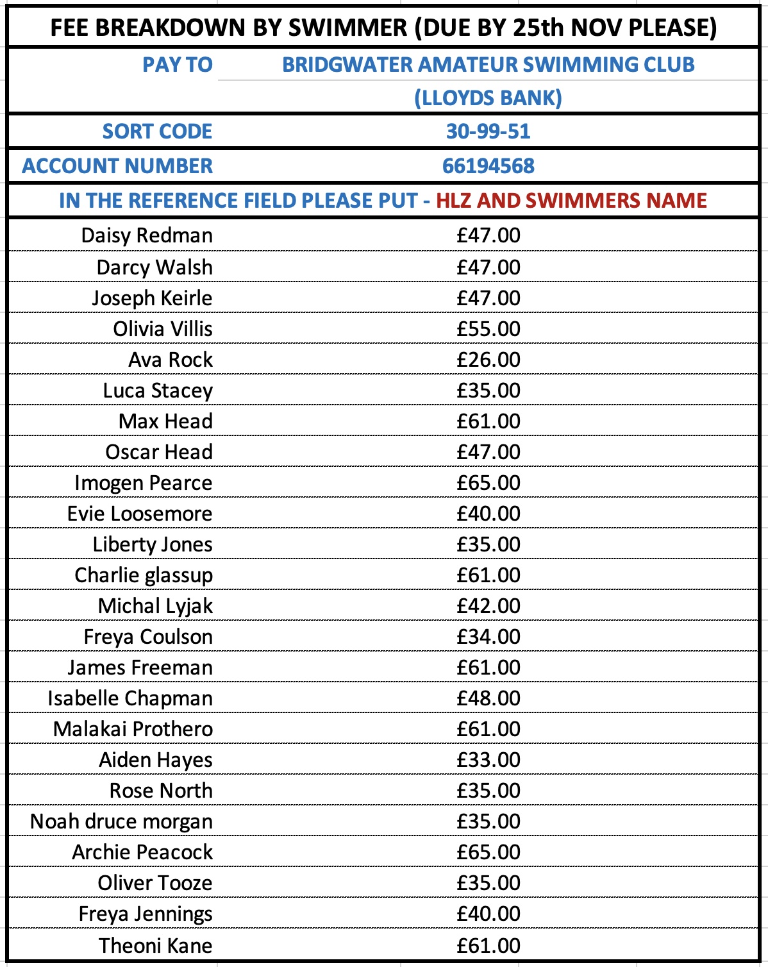This screenshot has height=967, width=768.
Task: Select the Noah druce morgan cell
Action: pyautogui.click(x=121, y=821)
